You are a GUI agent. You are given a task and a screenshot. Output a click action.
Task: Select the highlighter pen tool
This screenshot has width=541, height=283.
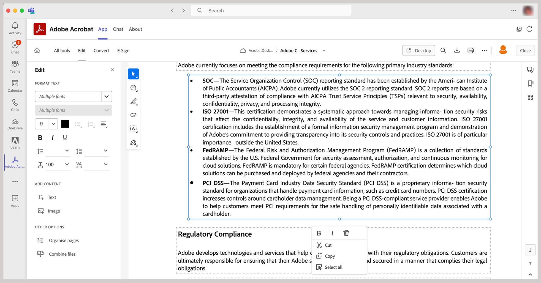click(x=133, y=101)
